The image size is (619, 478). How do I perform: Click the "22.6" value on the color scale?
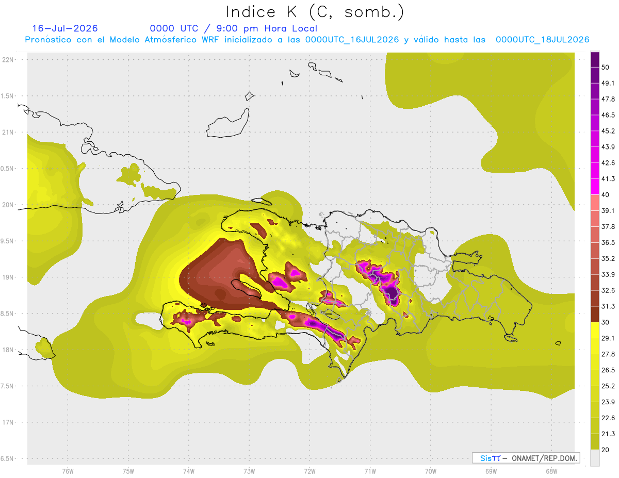point(608,418)
